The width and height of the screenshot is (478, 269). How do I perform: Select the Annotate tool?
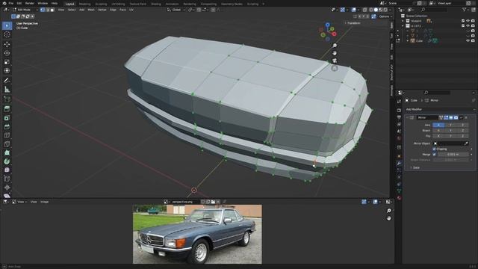[7, 81]
